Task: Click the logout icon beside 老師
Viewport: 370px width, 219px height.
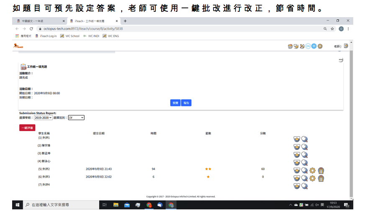Action: point(346,46)
